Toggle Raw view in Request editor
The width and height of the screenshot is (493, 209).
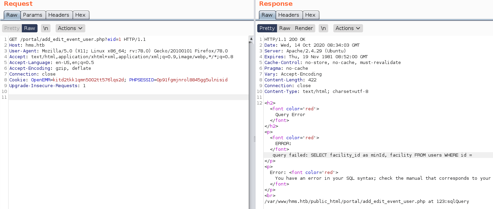30,28
